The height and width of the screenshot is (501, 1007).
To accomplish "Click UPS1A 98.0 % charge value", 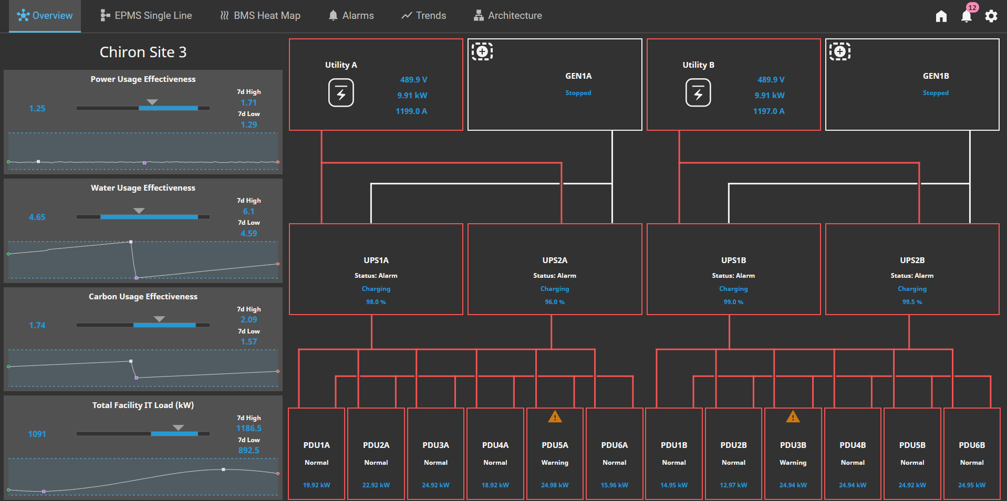I will click(376, 302).
